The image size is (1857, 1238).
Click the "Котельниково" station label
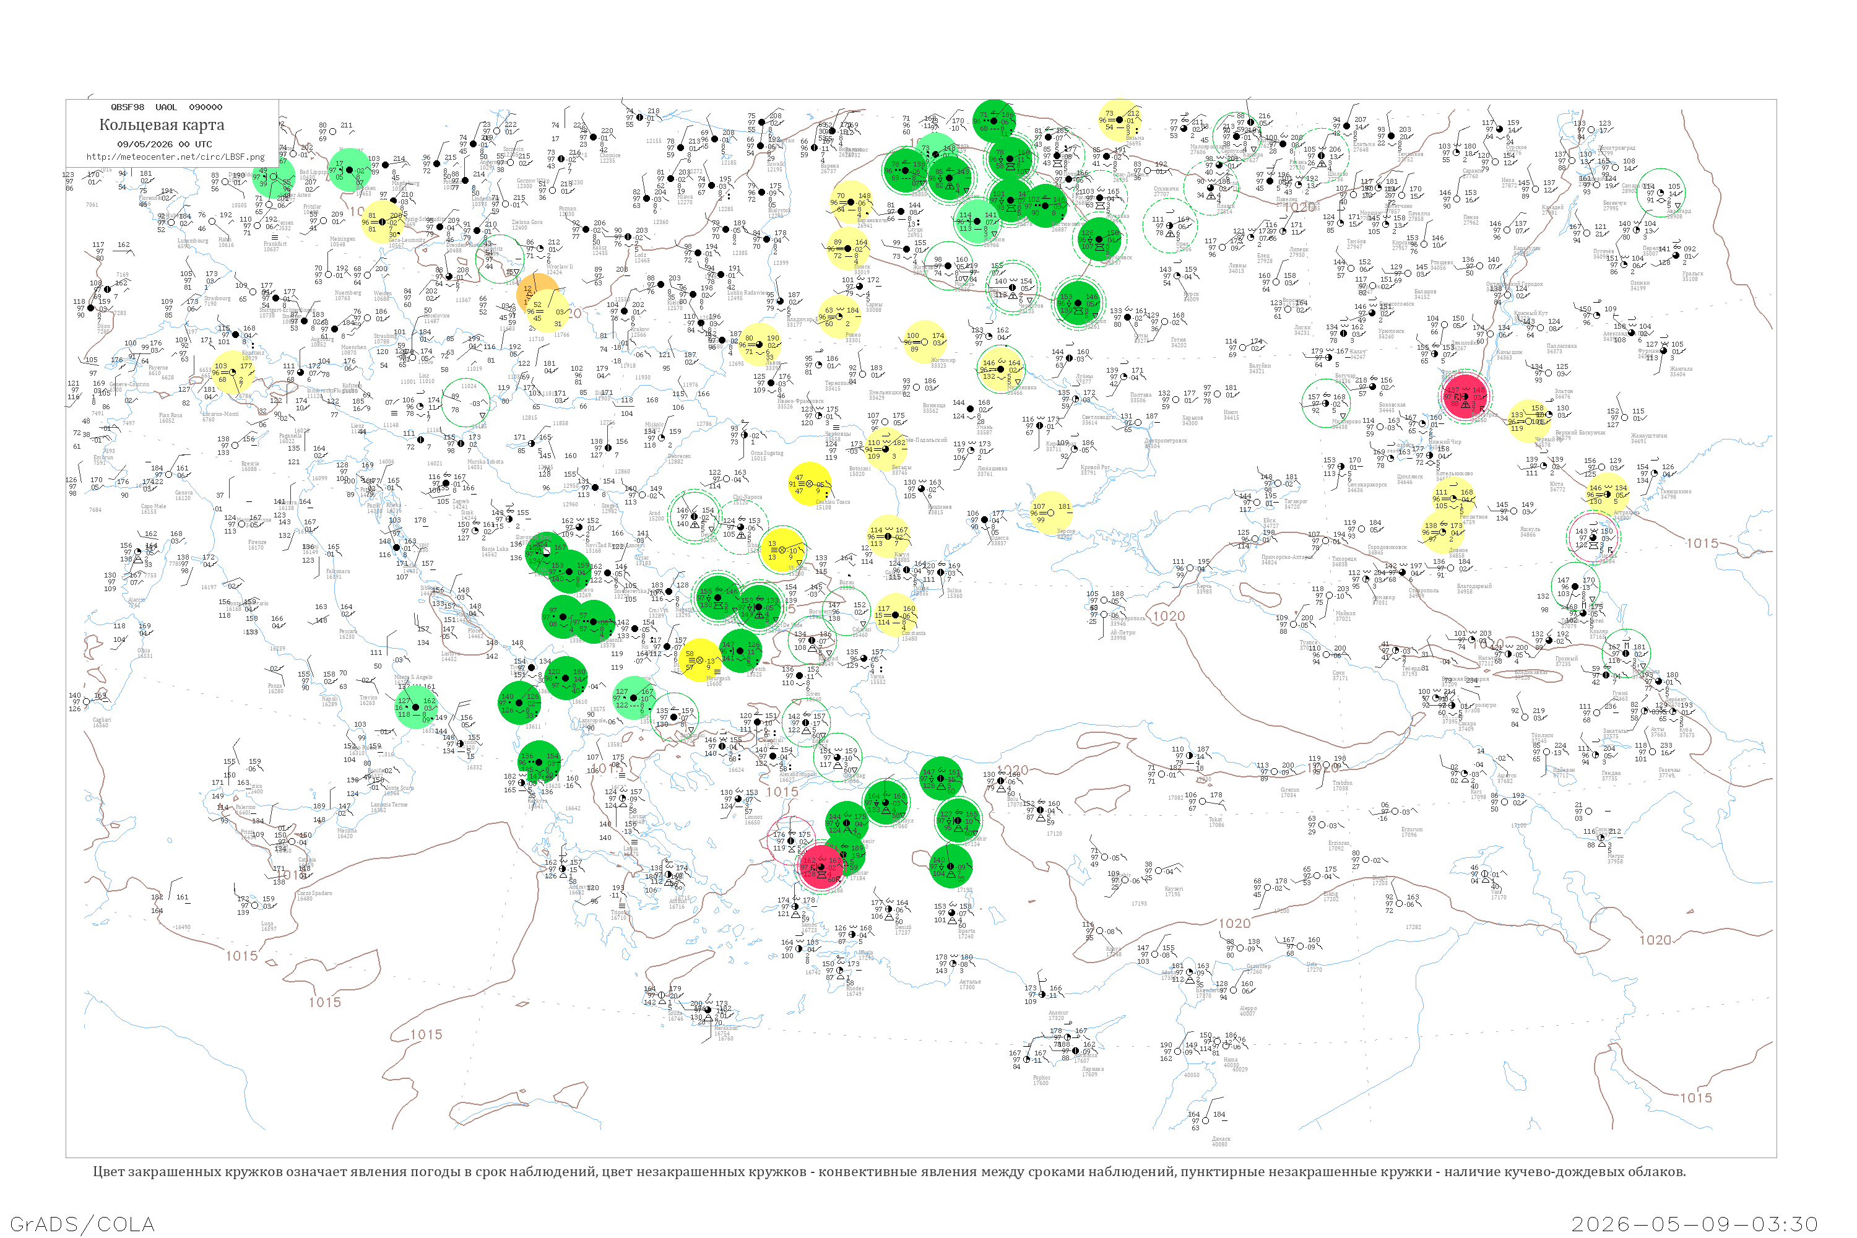click(x=1454, y=473)
